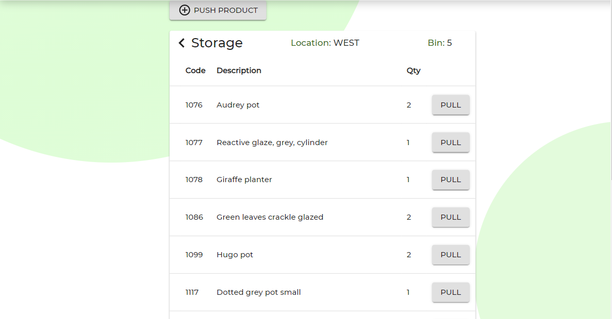
Task: Click the Location WEST label
Action: (x=325, y=43)
